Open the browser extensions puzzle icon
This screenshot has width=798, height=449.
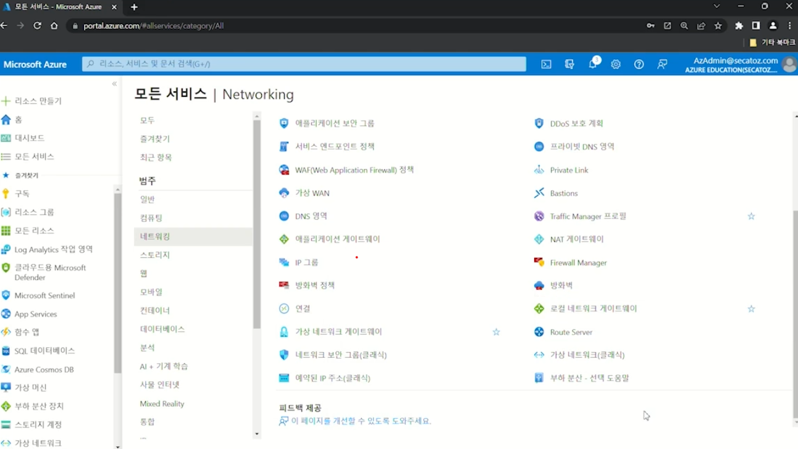pos(739,26)
